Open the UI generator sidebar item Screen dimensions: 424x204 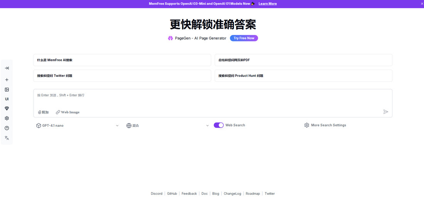(7, 99)
